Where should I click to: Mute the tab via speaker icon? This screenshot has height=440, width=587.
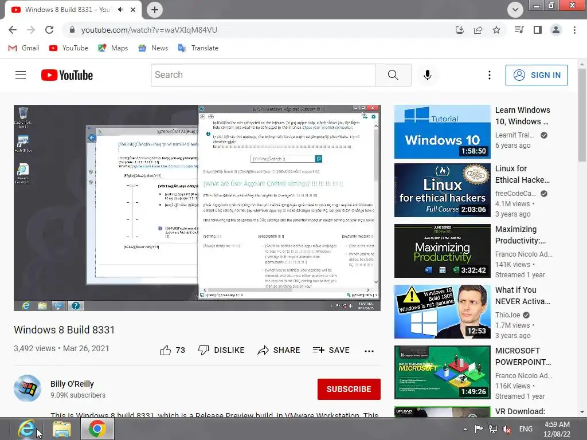(120, 10)
